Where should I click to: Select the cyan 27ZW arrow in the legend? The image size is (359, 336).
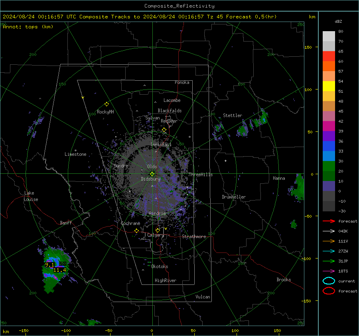tap(329, 251)
